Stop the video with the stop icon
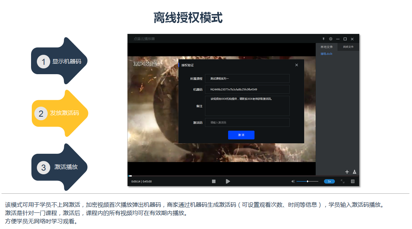The image size is (412, 229). [214, 181]
